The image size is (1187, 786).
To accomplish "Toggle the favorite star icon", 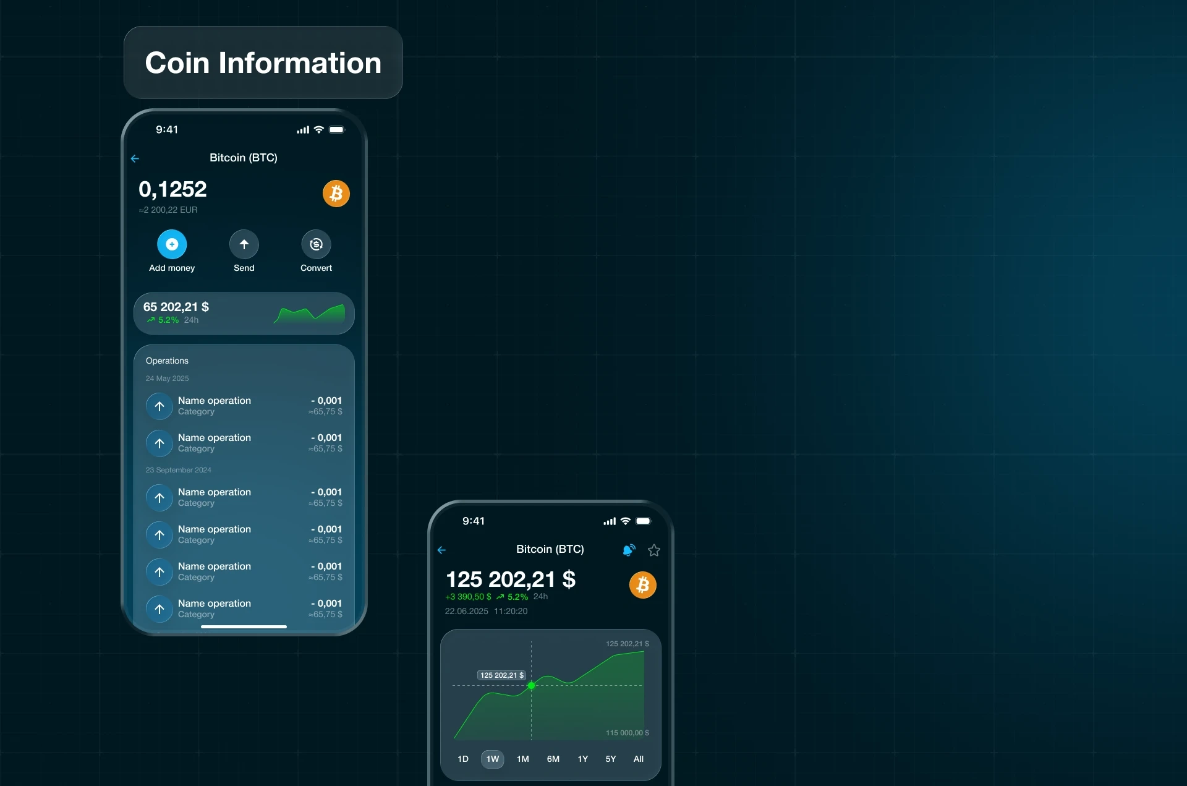I will [654, 550].
